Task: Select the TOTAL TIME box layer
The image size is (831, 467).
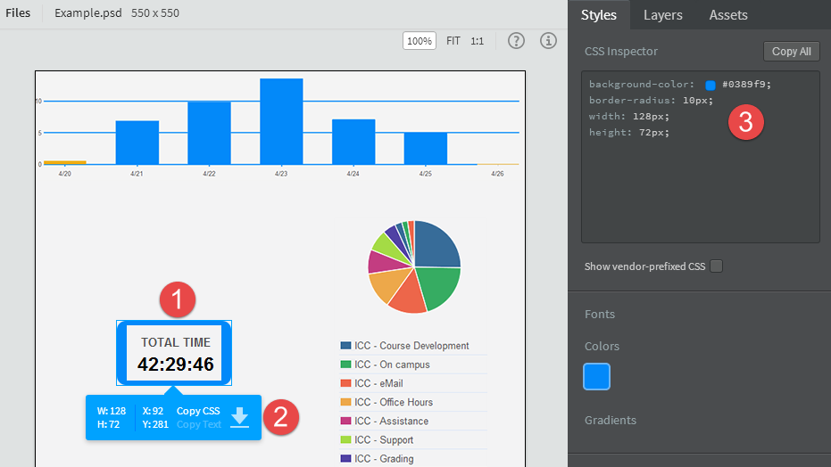Action: pyautogui.click(x=174, y=353)
